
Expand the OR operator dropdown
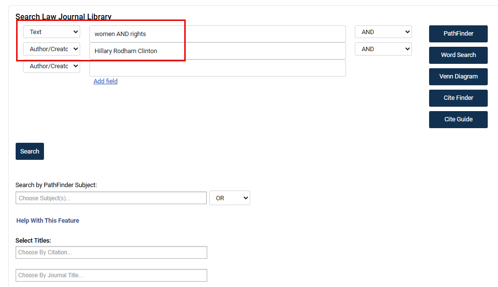[229, 198]
